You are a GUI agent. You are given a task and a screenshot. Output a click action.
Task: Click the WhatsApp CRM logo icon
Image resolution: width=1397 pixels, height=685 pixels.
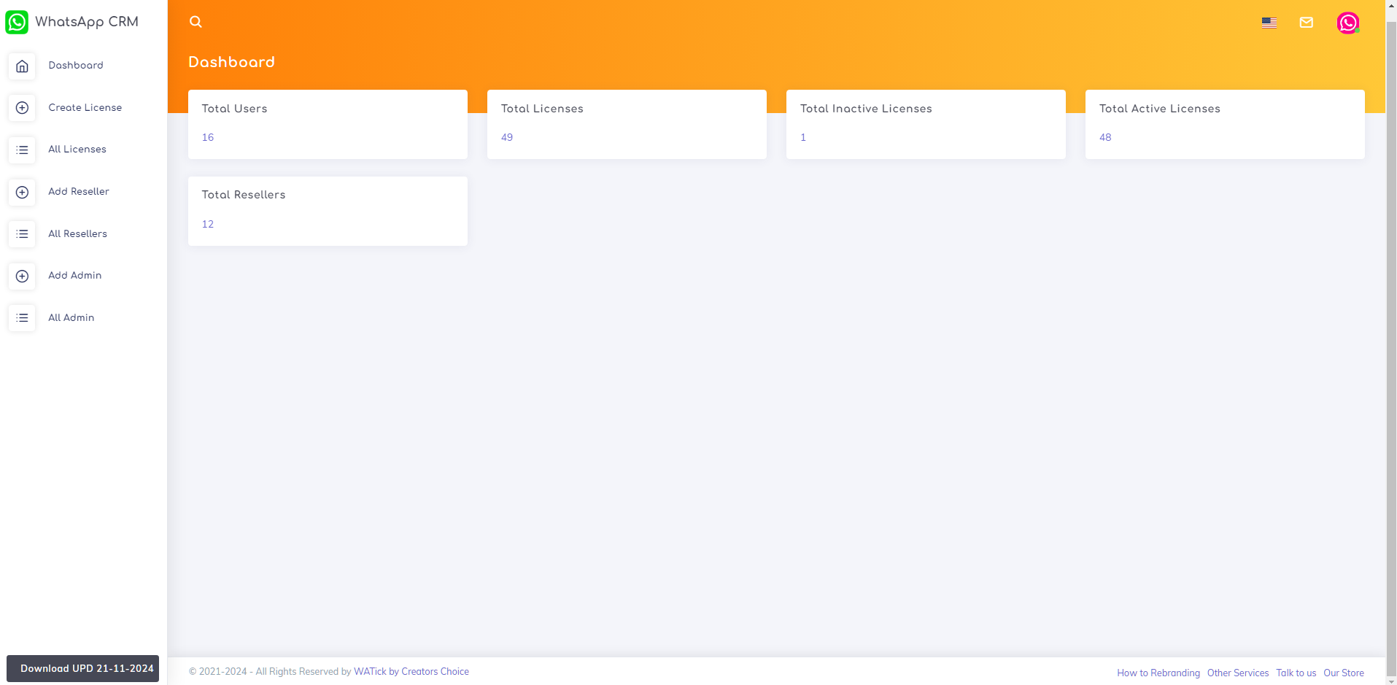click(17, 22)
